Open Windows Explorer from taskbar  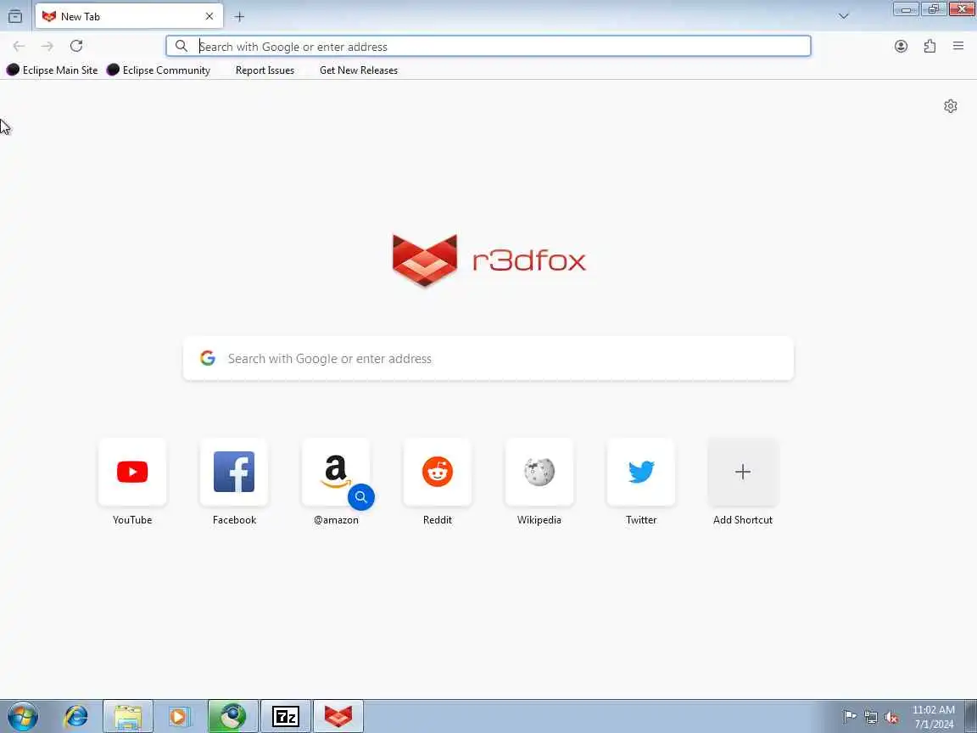(x=128, y=716)
